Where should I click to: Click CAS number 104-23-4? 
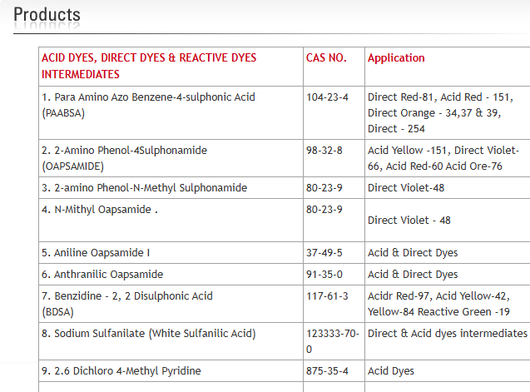(327, 97)
